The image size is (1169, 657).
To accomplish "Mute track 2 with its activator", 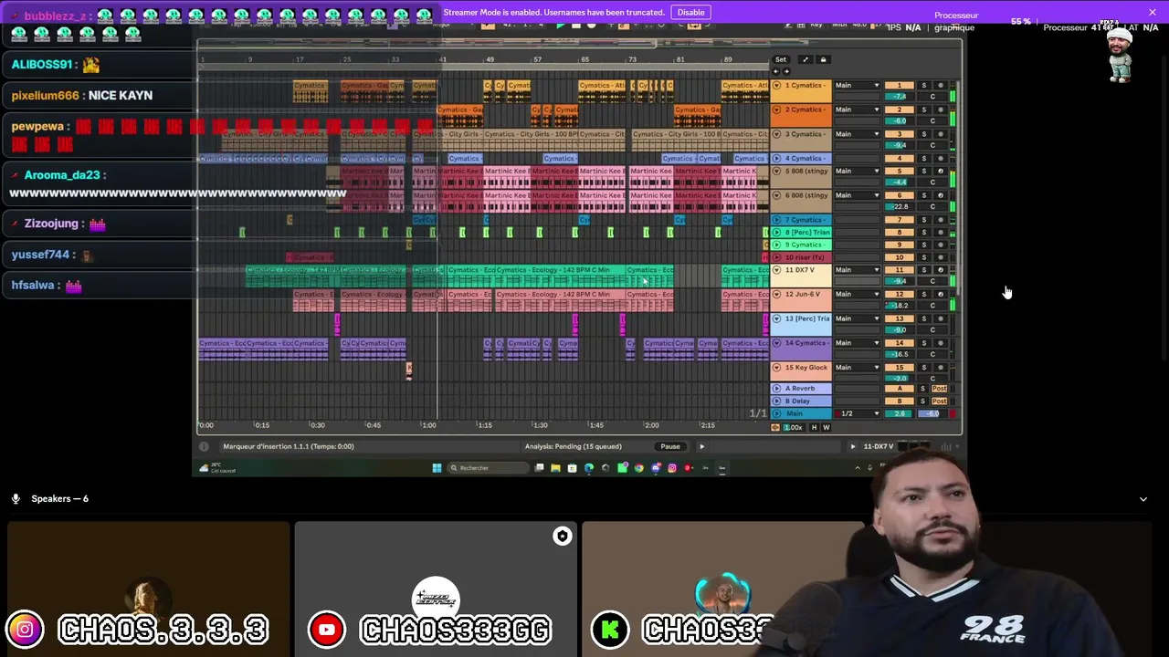I will (x=900, y=110).
